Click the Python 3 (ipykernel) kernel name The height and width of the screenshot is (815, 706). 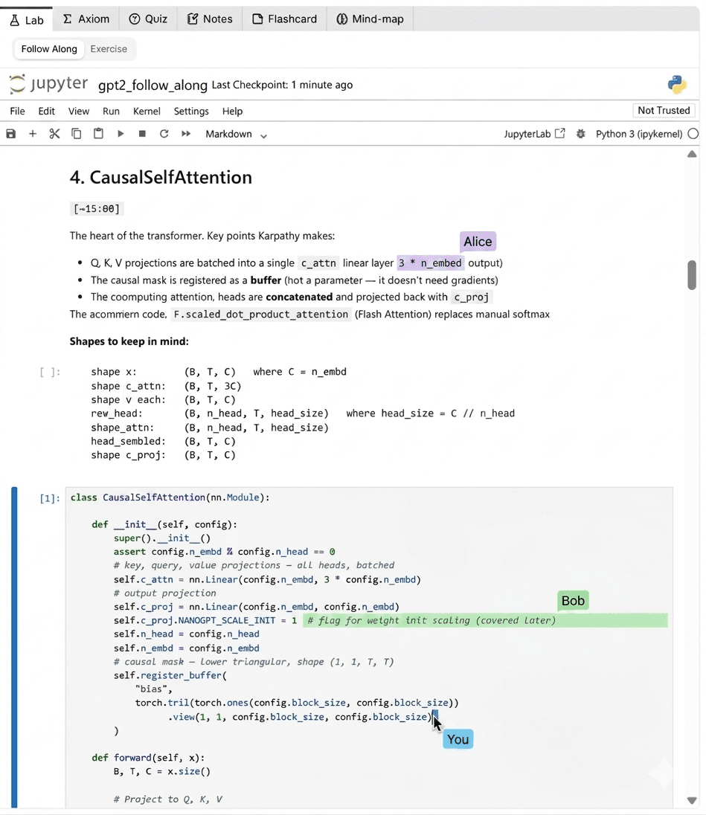pos(639,134)
